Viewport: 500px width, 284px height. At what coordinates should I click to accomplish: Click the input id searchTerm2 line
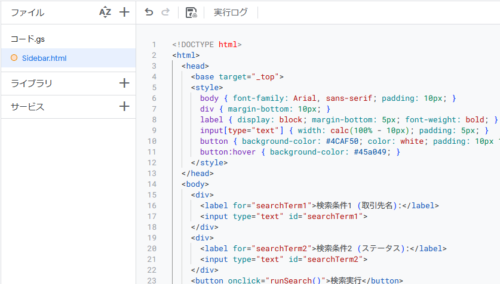tap(284, 260)
